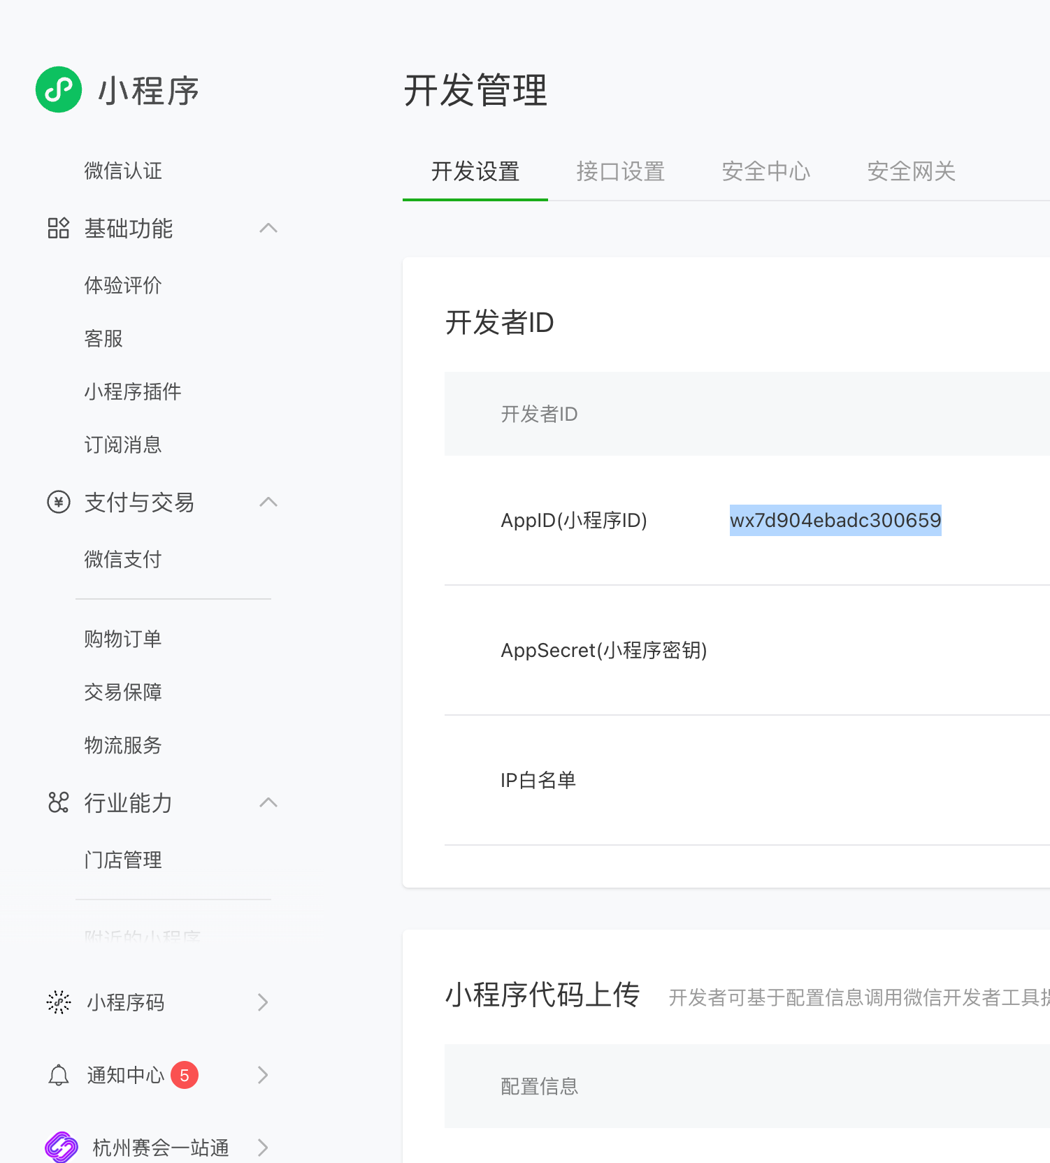Click the 通知中心 label
This screenshot has width=1050, height=1163.
(126, 1075)
